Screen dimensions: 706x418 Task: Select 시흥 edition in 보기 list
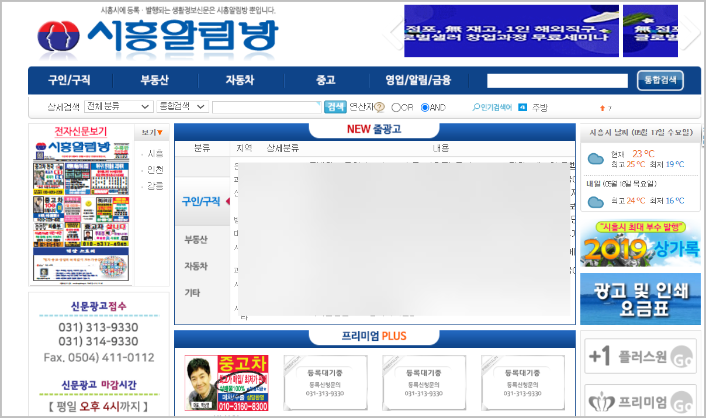pyautogui.click(x=155, y=153)
